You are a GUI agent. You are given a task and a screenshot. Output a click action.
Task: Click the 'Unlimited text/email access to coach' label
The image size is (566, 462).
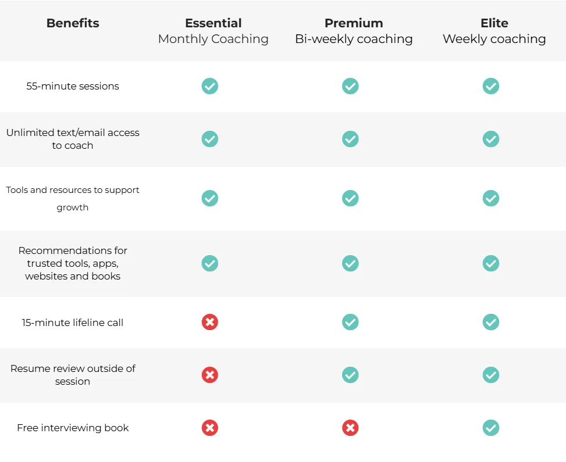pyautogui.click(x=73, y=139)
